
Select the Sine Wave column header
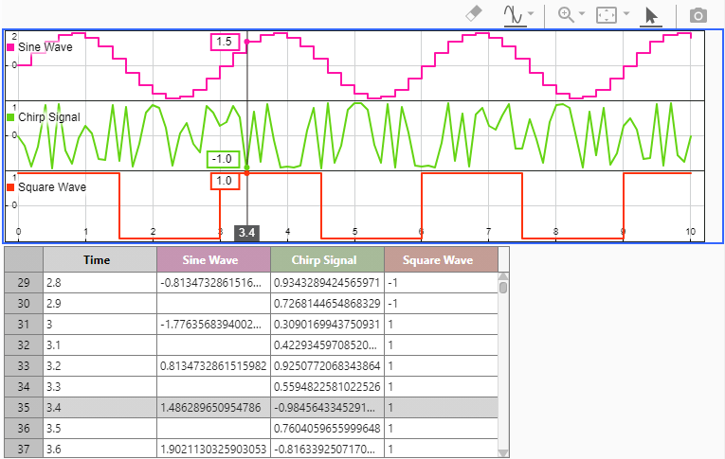pos(213,259)
